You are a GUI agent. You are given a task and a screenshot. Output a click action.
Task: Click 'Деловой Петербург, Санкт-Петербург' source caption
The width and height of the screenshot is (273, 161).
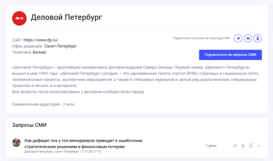tap(52, 152)
